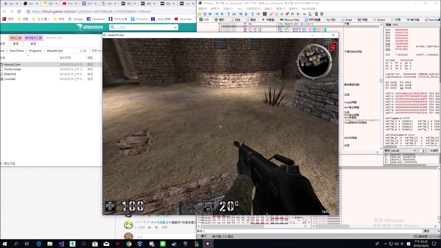Viewport: 441px width, 248px height.
Task: Click the globe icon at x32dbg toolbar end
Action: (x=322, y=14)
